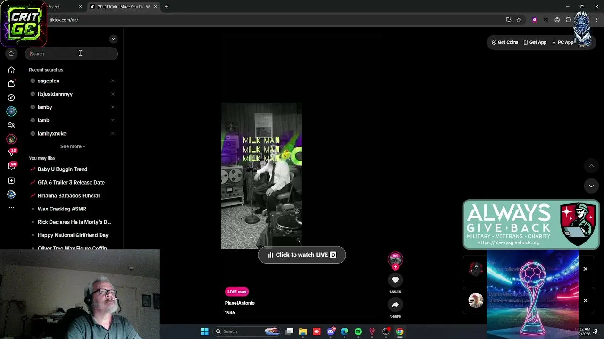
Task: Open 'Rick Declares He Is Morty's D...' suggestion
Action: click(74, 222)
